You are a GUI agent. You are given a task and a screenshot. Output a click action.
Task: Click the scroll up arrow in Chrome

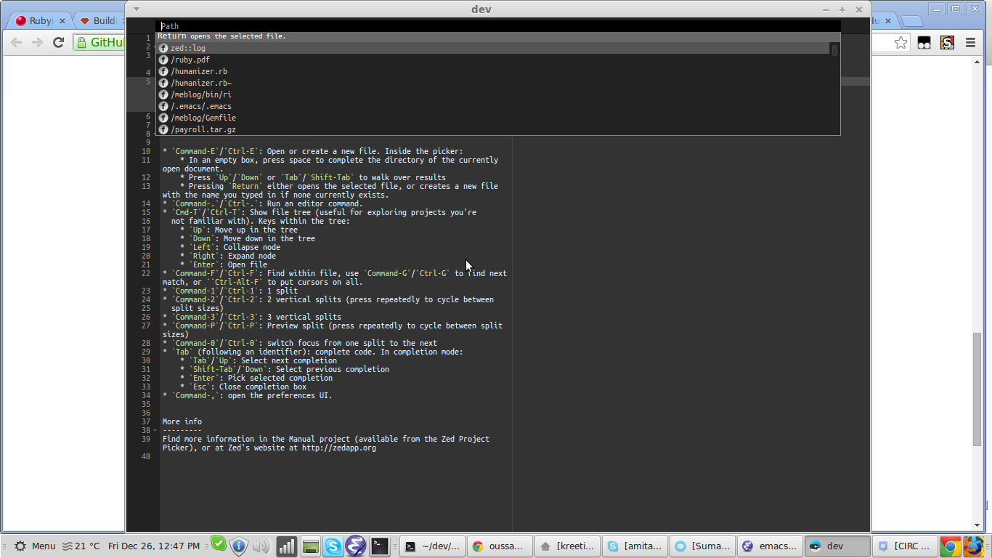pos(977,62)
